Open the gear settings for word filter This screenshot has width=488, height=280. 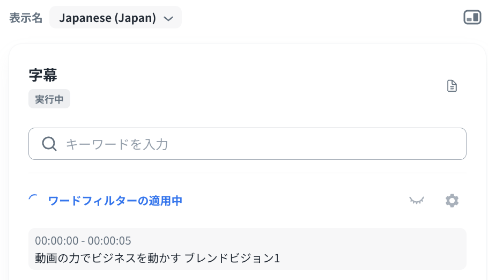click(x=452, y=201)
